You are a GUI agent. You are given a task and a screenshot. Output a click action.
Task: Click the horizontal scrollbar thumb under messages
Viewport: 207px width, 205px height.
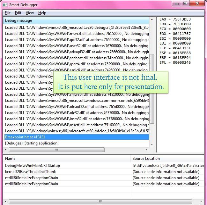pos(57,149)
